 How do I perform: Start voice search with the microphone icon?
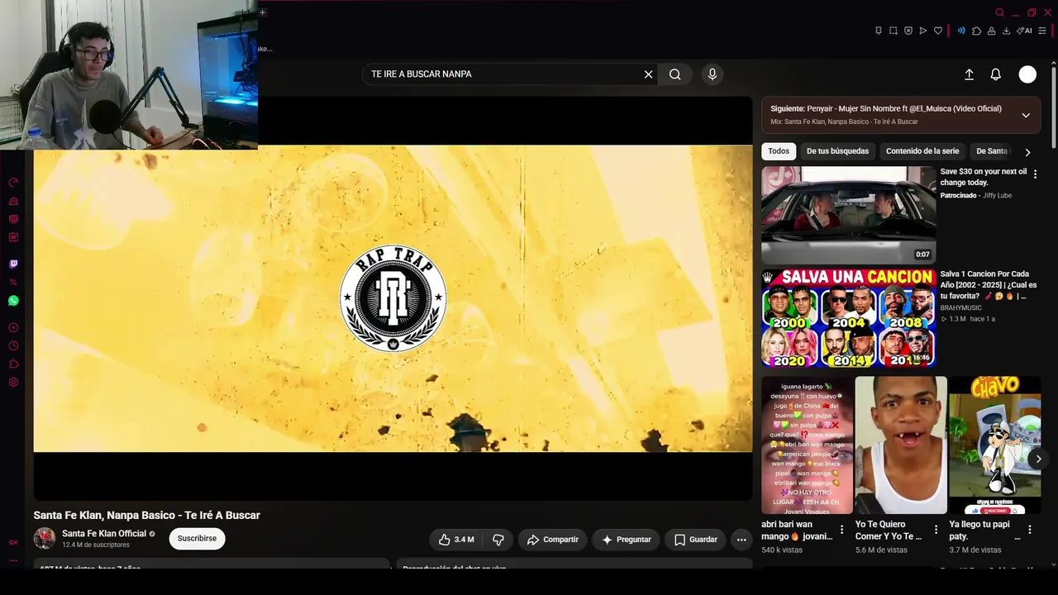712,74
